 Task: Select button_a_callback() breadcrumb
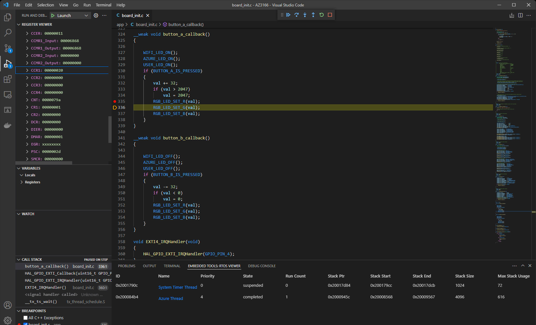183,24
